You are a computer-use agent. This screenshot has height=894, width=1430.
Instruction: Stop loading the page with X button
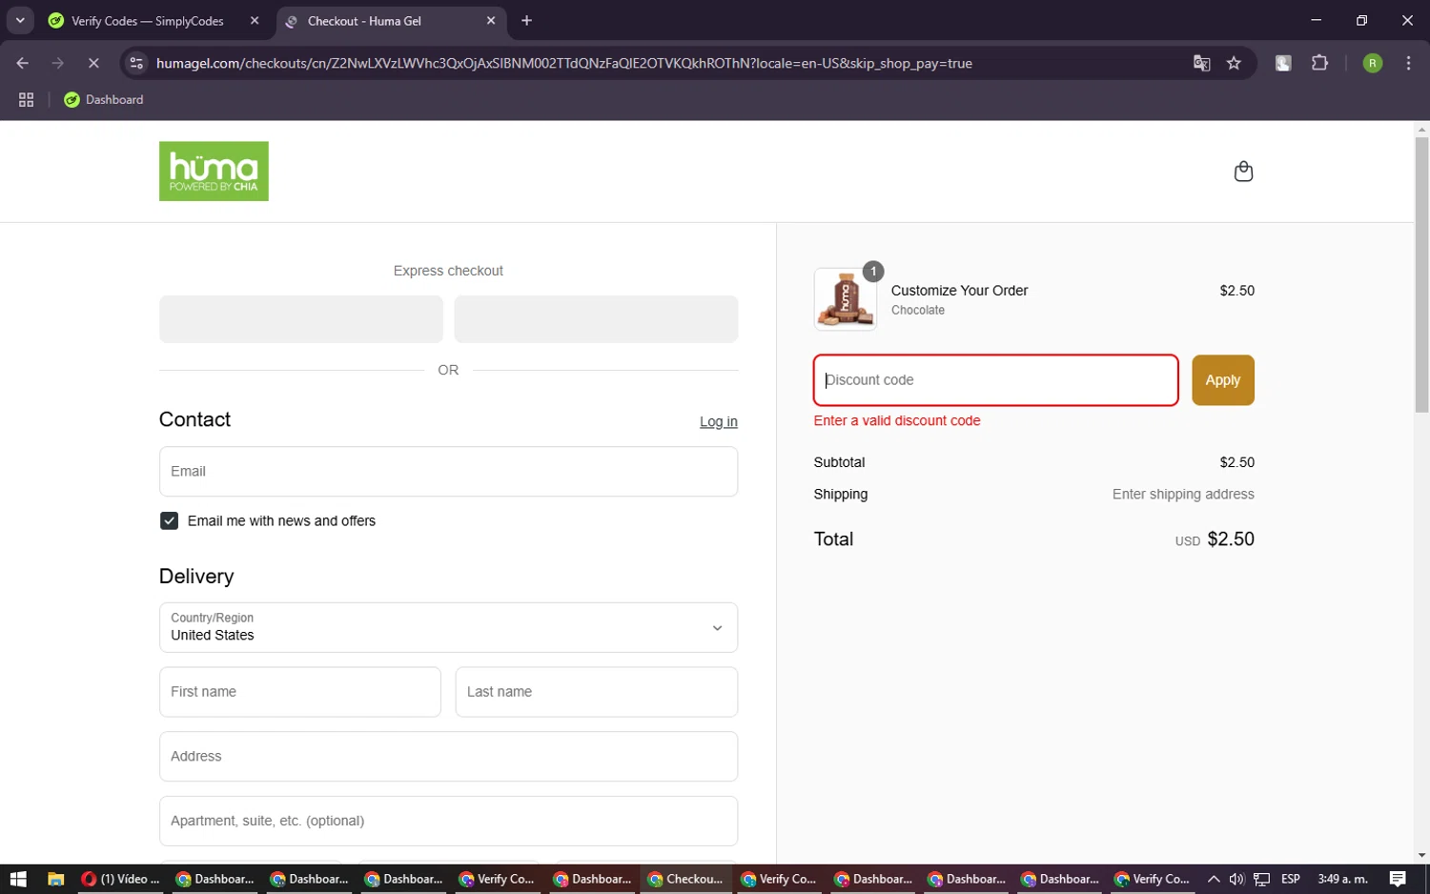pos(93,63)
